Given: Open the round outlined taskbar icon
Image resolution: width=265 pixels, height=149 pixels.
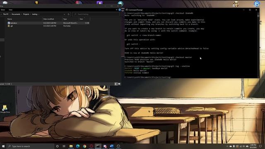Looking at the screenshot, I should tap(118, 146).
